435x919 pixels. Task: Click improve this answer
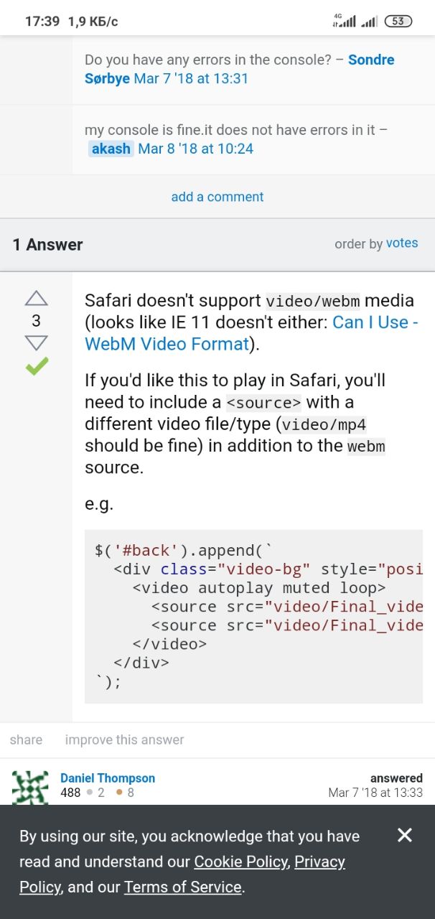[x=125, y=740]
